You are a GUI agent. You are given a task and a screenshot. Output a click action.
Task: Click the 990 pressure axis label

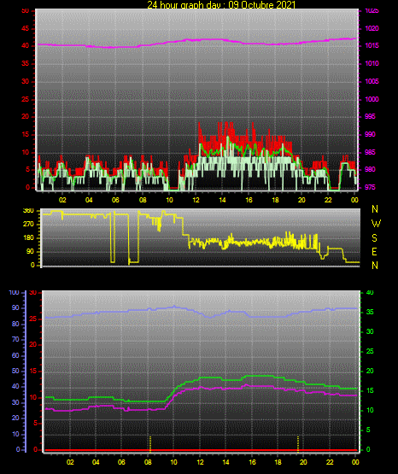[370, 134]
